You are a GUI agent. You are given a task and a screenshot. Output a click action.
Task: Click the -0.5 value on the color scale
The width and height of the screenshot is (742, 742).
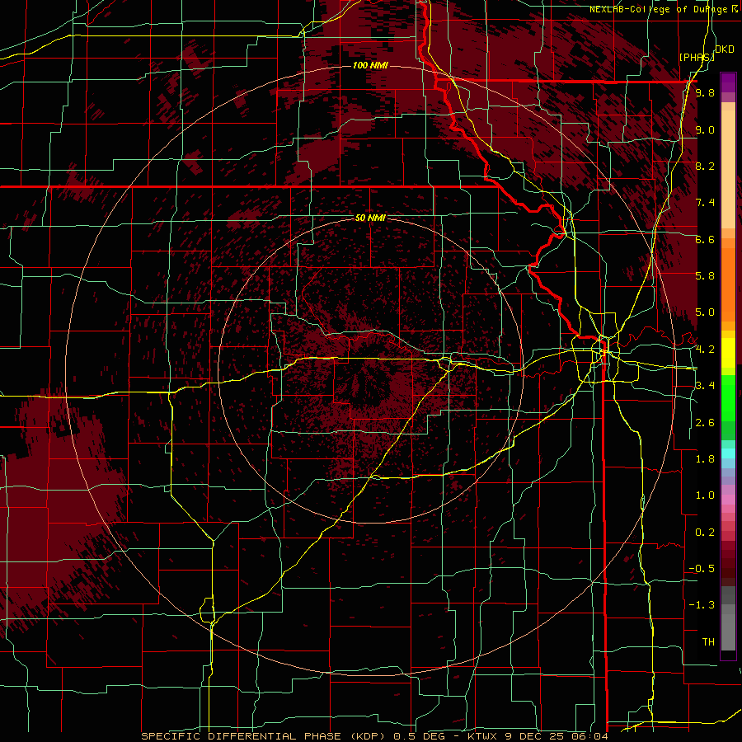tap(702, 568)
